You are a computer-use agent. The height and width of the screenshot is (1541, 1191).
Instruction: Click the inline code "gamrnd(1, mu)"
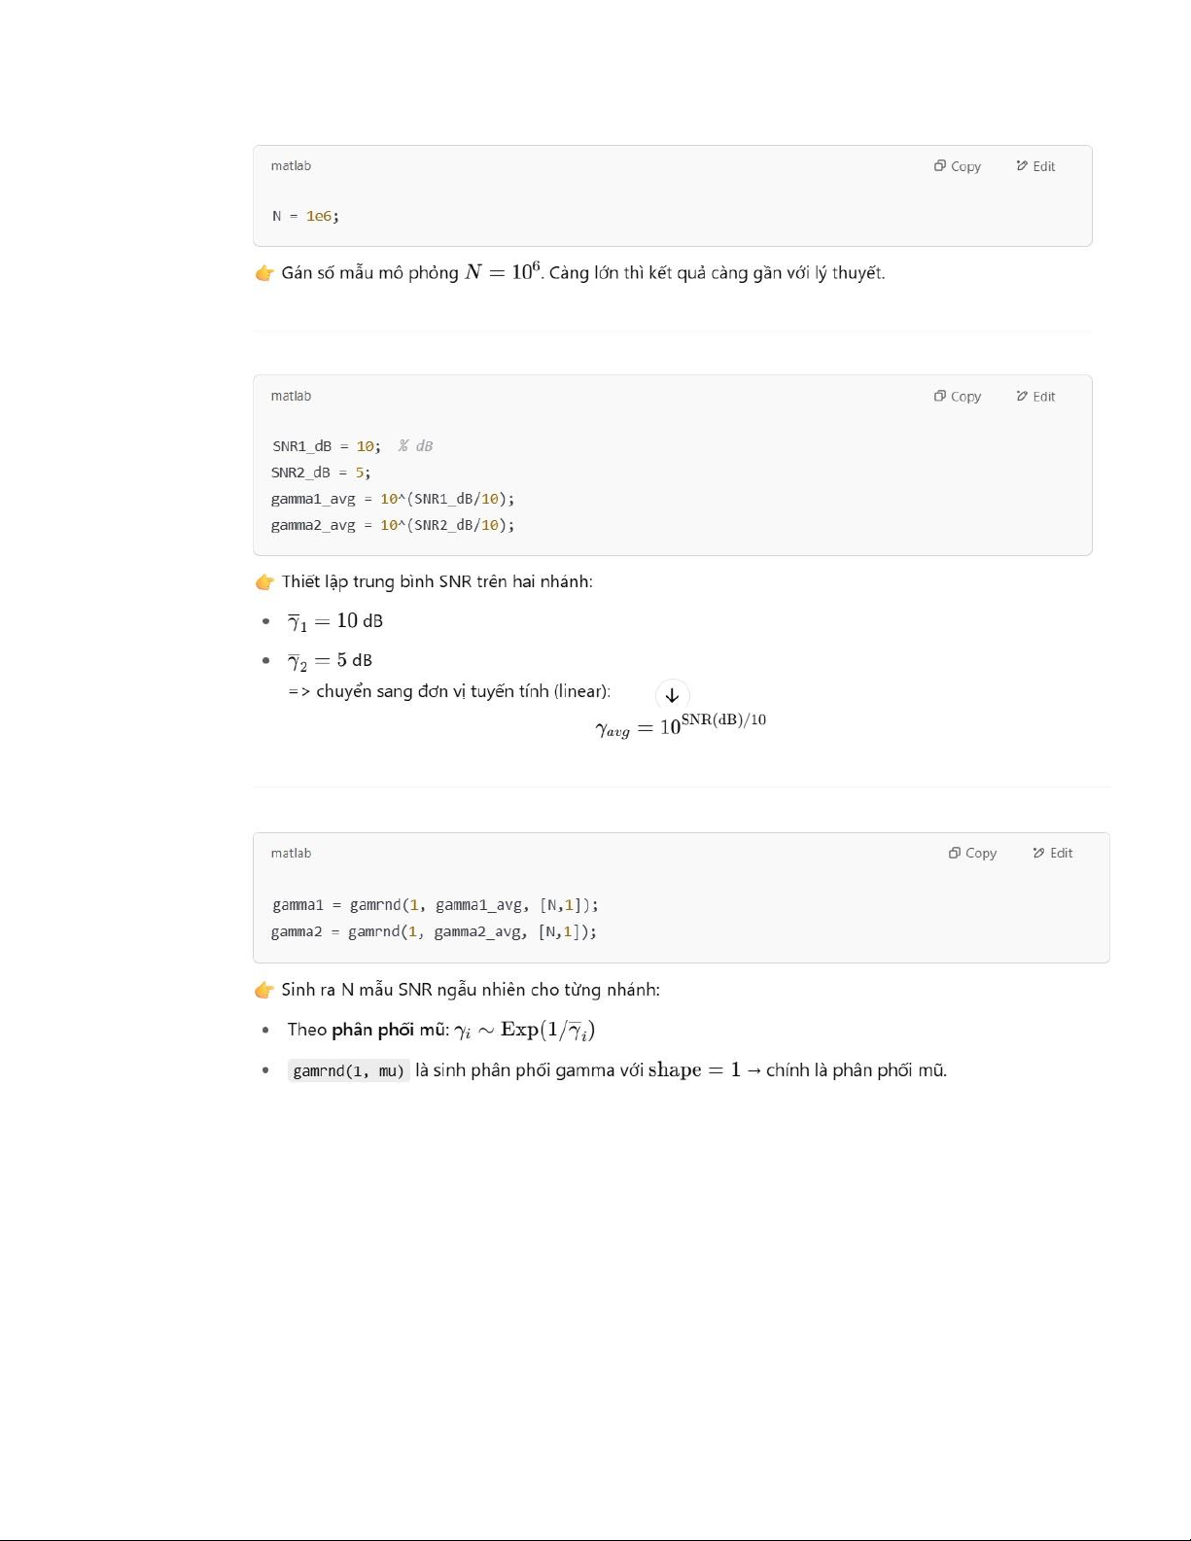[349, 1070]
